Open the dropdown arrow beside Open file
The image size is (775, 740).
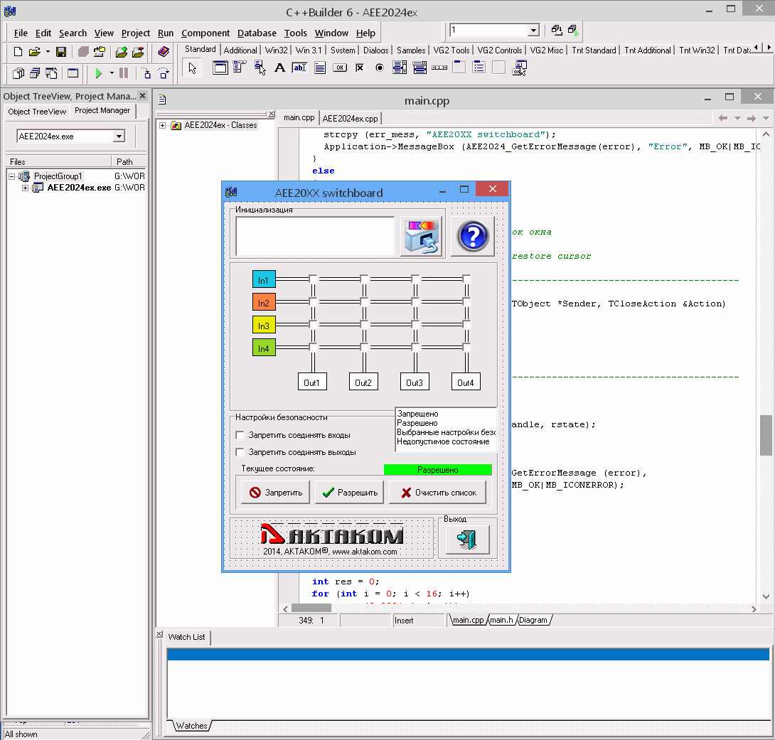coord(48,52)
